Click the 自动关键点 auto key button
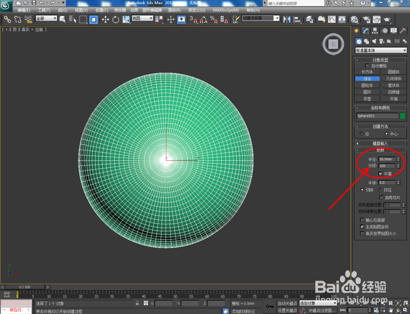The width and height of the screenshot is (410, 314). (287, 303)
